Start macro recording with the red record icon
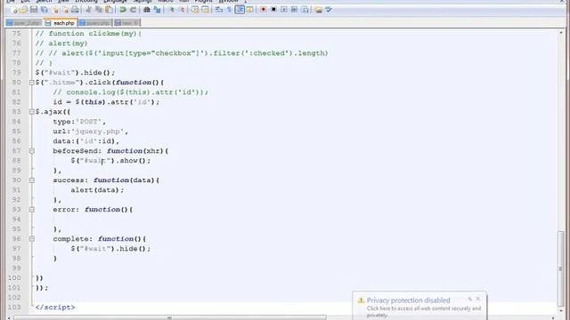The image size is (570, 320). click(264, 10)
